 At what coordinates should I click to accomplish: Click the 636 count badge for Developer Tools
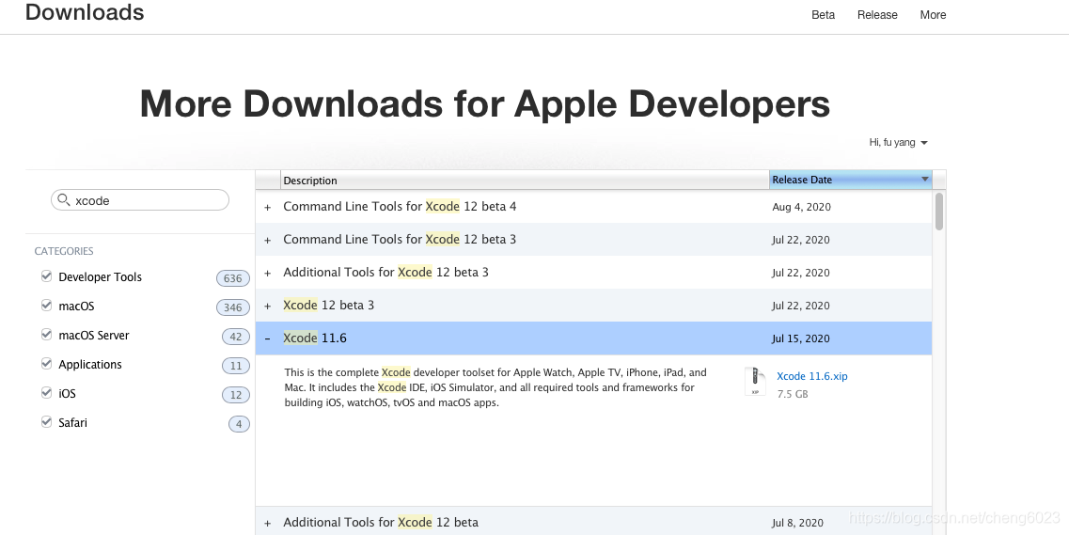point(233,278)
